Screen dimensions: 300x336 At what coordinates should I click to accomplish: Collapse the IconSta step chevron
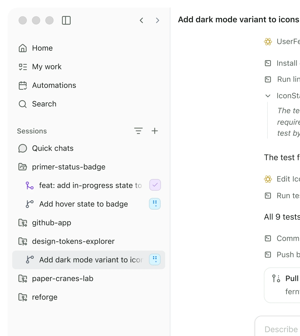tap(268, 96)
